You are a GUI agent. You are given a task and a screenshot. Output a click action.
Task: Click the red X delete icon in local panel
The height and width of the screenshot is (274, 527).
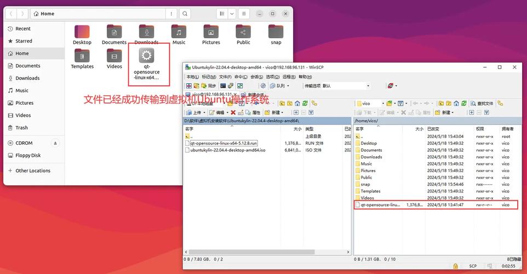[233, 113]
